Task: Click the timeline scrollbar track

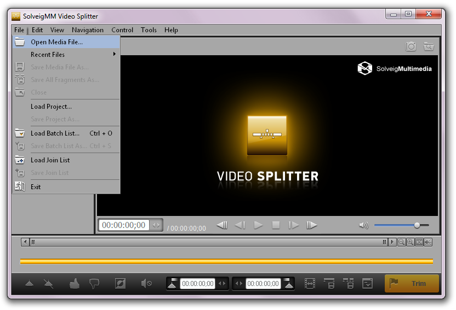Action: pyautogui.click(x=209, y=242)
